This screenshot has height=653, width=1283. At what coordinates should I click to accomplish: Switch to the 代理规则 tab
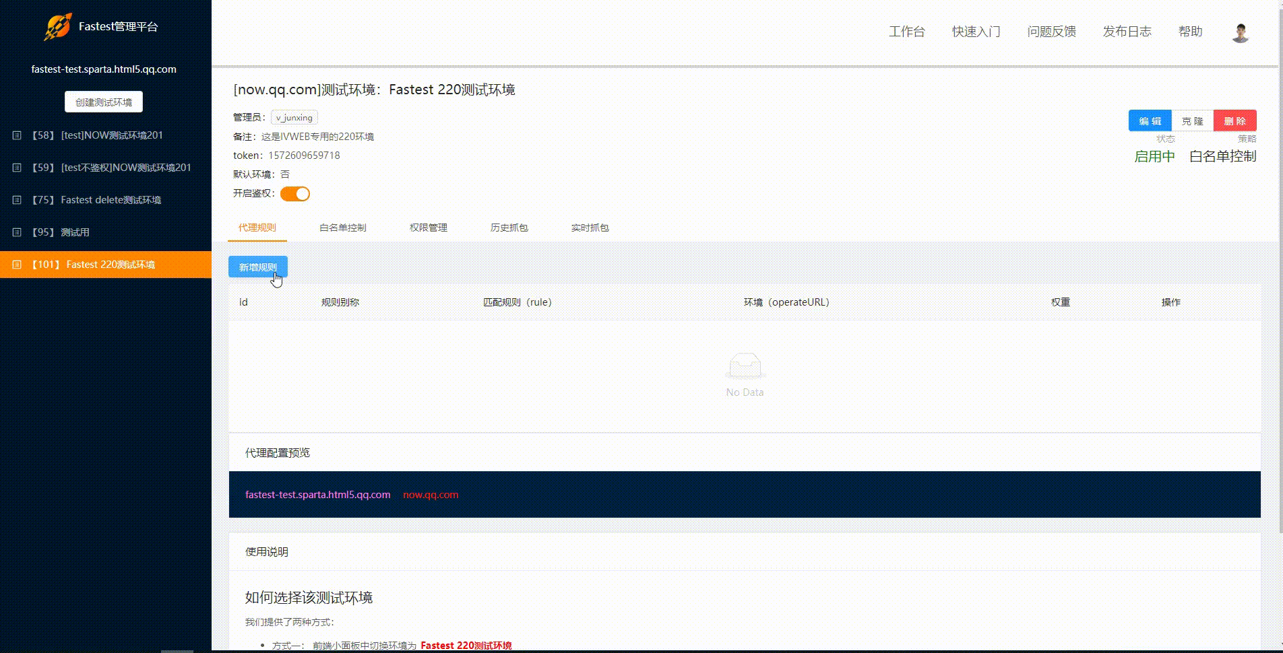click(x=257, y=228)
